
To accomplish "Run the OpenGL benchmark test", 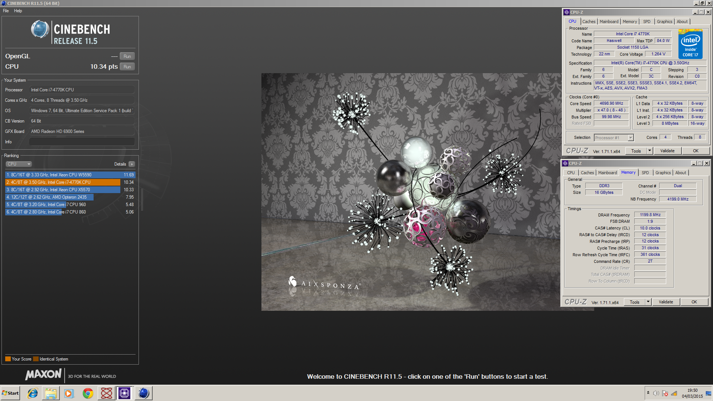I will pyautogui.click(x=127, y=56).
